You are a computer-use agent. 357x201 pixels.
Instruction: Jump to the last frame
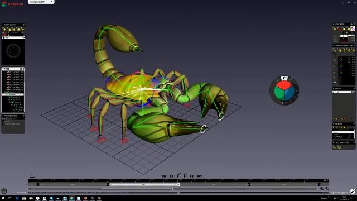pos(199,176)
